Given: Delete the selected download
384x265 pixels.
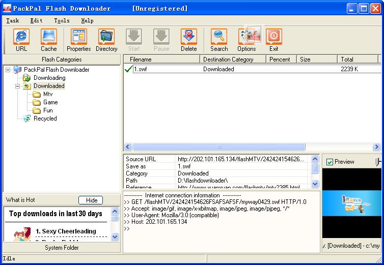Looking at the screenshot, I should pos(189,40).
